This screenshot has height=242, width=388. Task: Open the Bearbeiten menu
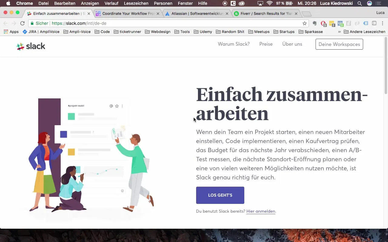coord(65,3)
